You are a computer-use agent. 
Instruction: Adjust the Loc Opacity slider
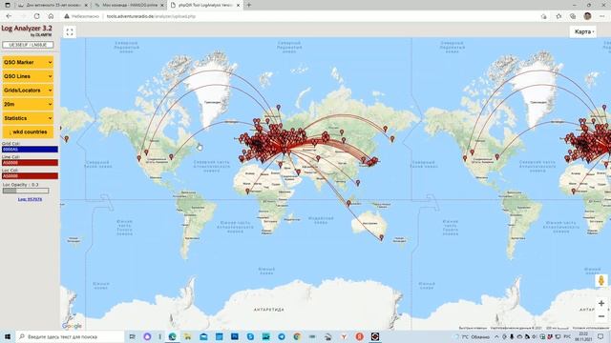click(26, 191)
